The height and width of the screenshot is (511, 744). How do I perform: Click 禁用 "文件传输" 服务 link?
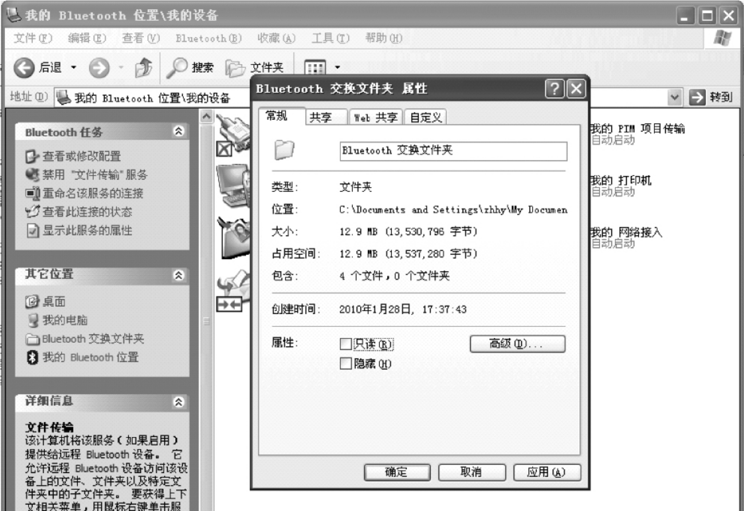coord(95,175)
